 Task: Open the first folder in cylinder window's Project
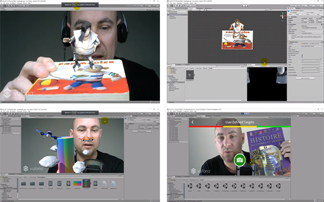tap(23, 183)
